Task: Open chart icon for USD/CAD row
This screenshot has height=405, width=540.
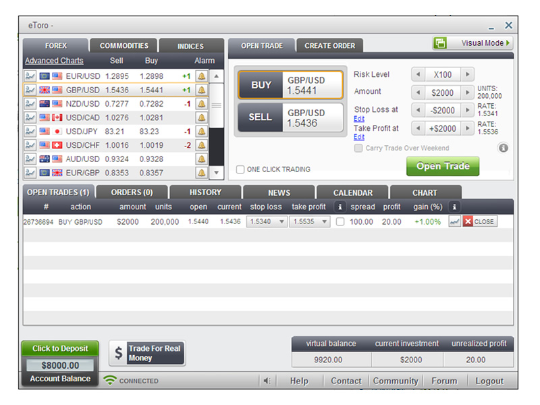Action: tap(30, 117)
